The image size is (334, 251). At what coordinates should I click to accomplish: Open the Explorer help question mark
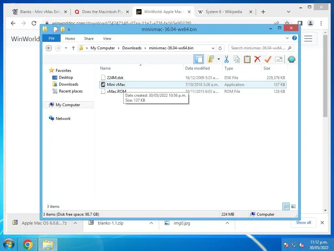(295, 38)
